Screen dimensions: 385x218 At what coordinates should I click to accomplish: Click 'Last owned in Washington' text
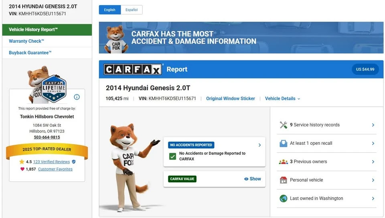coord(316,198)
